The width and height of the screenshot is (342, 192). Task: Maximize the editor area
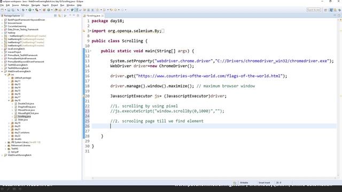[339, 15]
